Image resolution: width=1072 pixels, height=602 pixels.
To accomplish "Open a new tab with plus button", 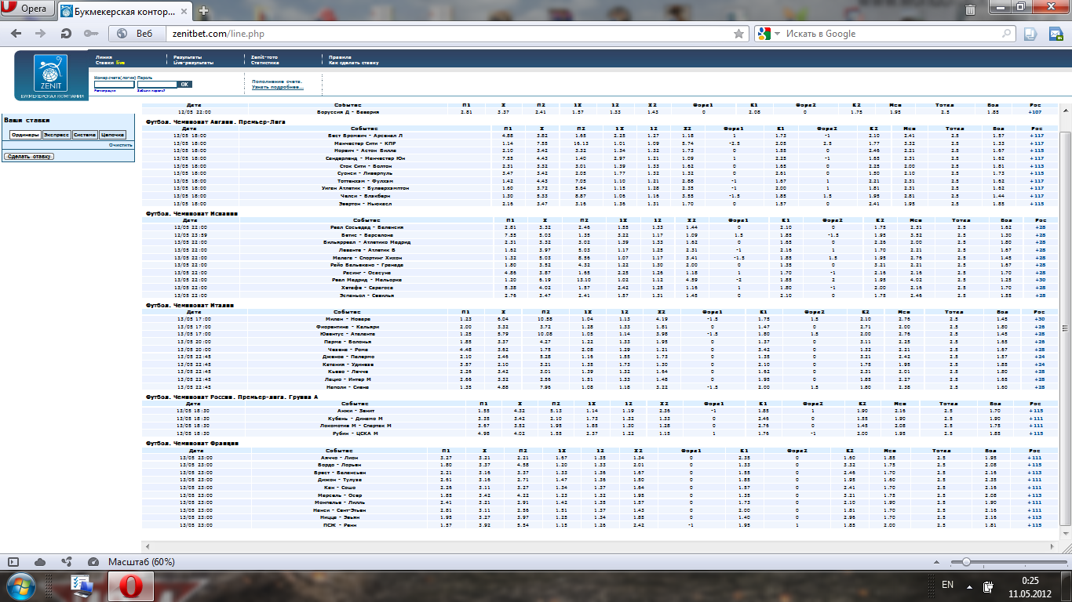I will [x=204, y=11].
